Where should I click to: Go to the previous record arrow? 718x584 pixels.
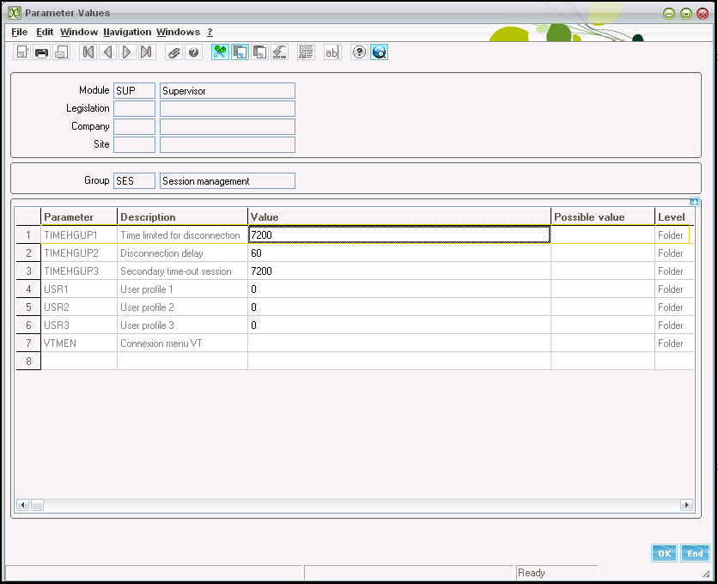(107, 52)
